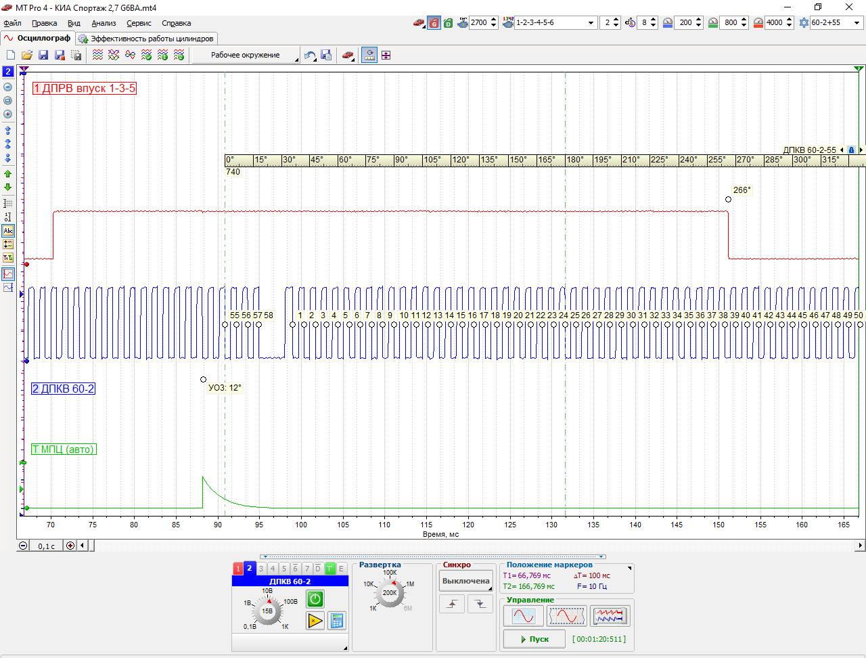Select the diesel engine D icon
The width and height of the screenshot is (866, 658).
pos(448,23)
